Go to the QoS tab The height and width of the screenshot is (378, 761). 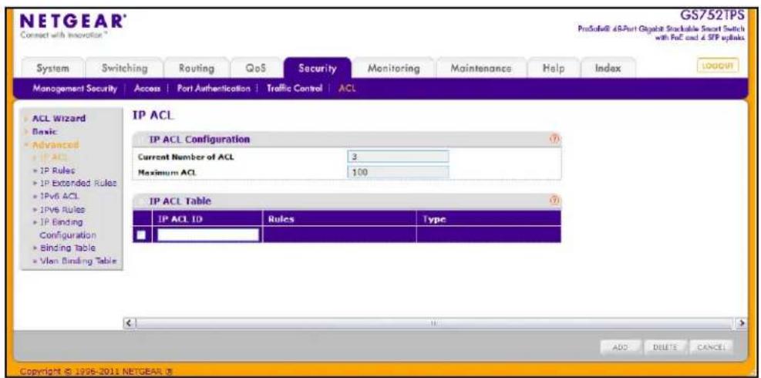[x=256, y=69]
